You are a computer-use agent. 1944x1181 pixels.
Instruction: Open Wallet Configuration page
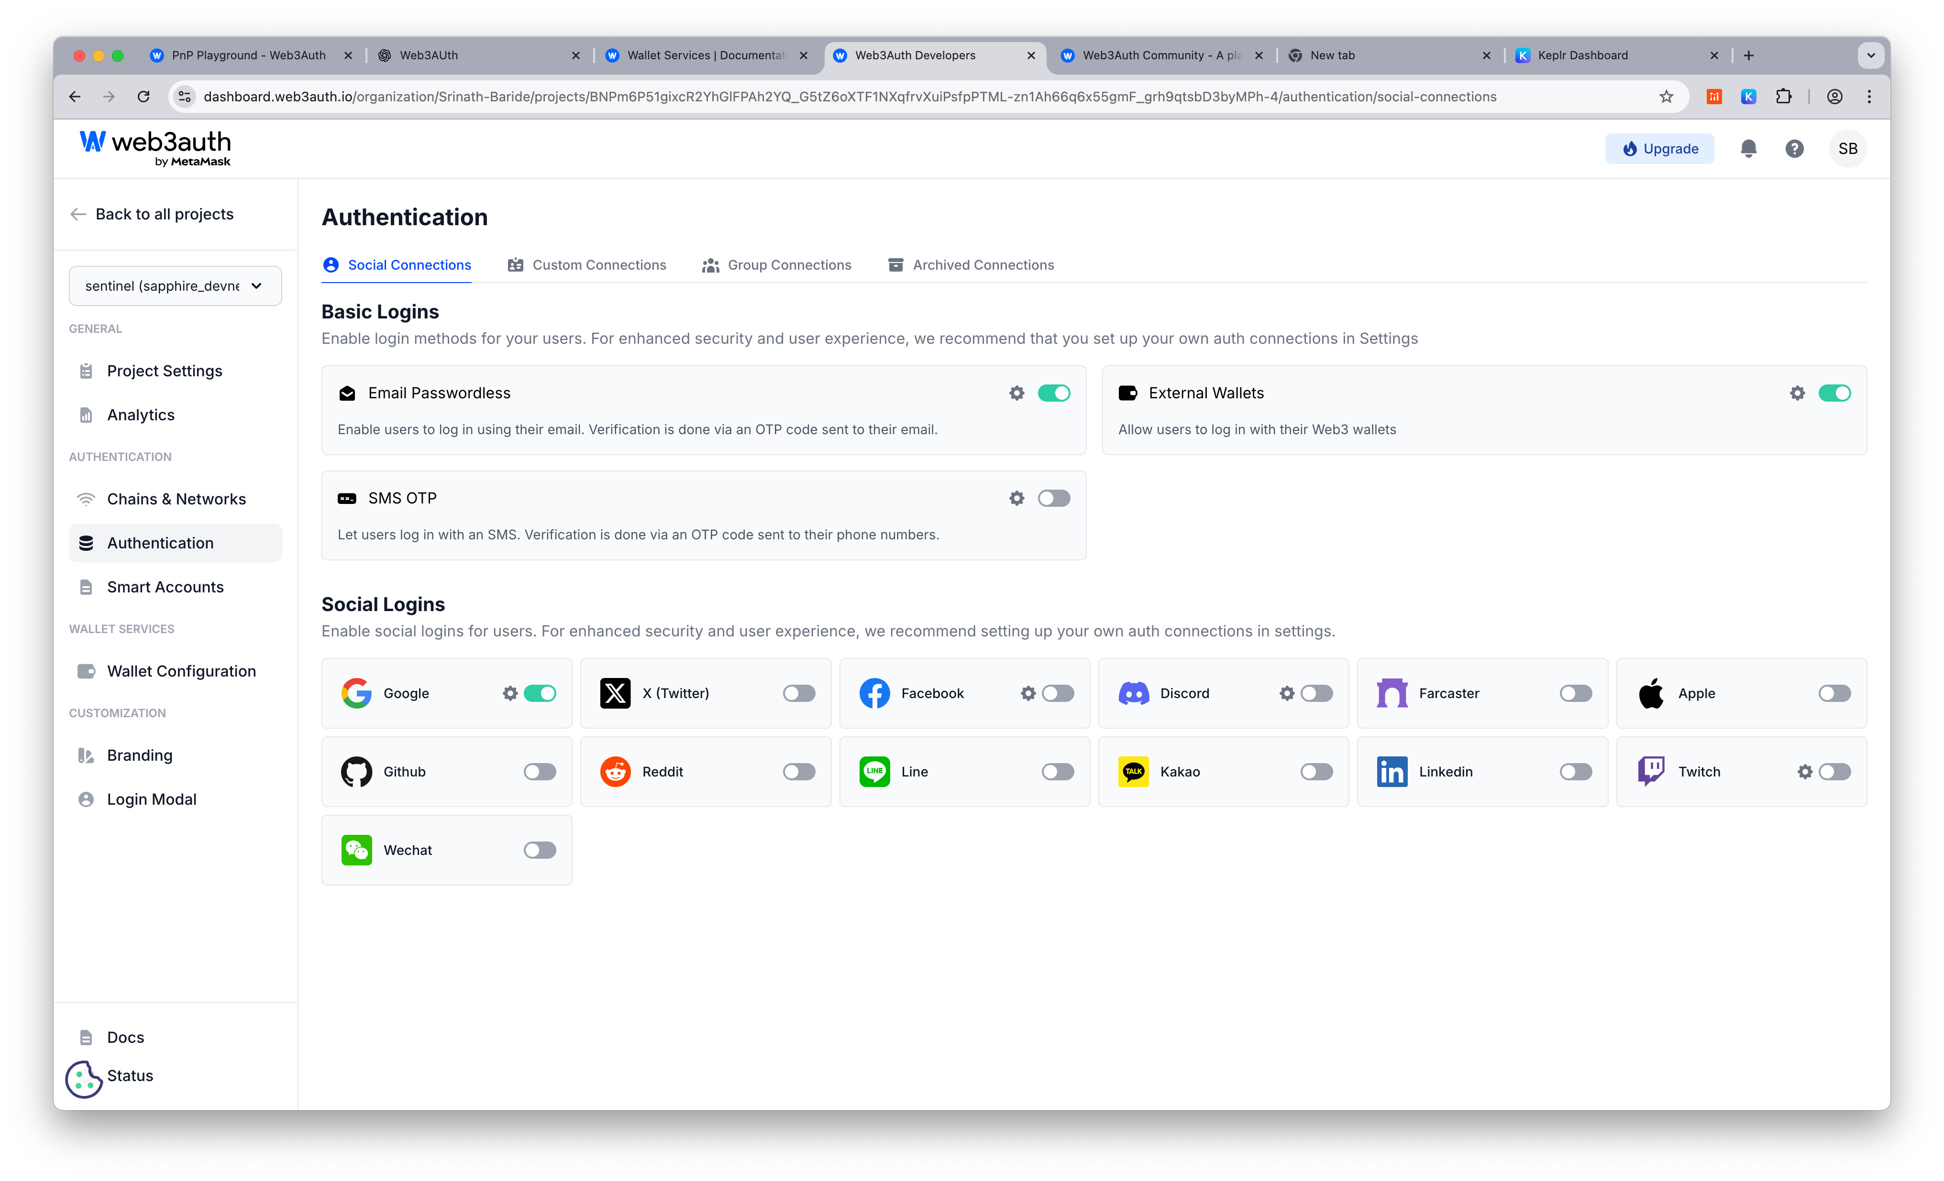[175, 671]
